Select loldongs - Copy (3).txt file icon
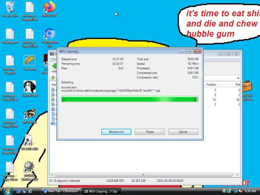Viewport: 260px width, 195px height. click(x=10, y=118)
